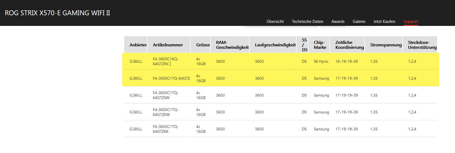The width and height of the screenshot is (455, 153).
Task: Click timing value 16-19-19-39
Action: 347,61
